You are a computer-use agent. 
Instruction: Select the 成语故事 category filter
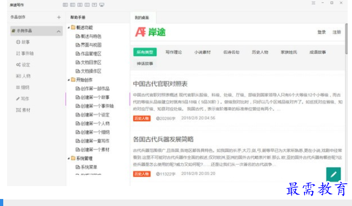(317, 52)
